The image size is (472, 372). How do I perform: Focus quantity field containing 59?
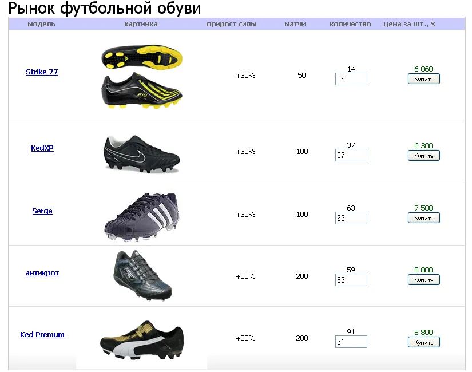(x=351, y=280)
